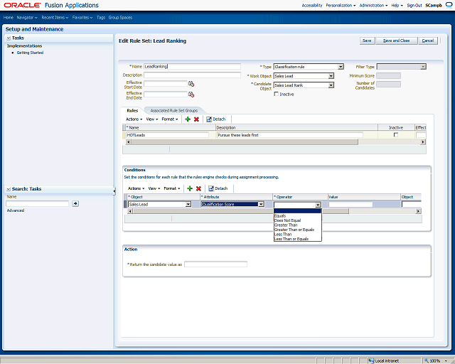Select Less Than or Equals option

(298, 239)
